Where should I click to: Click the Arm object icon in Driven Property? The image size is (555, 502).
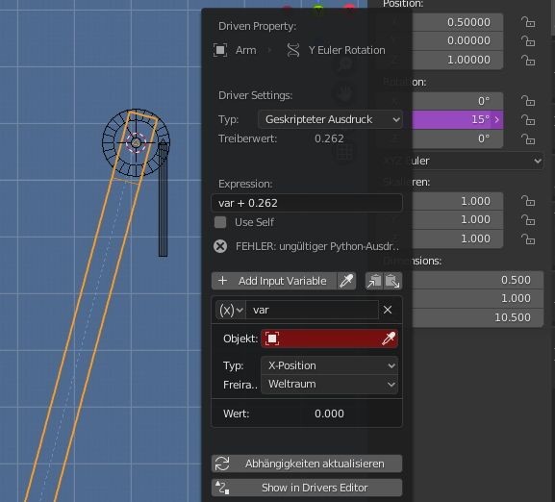click(220, 50)
